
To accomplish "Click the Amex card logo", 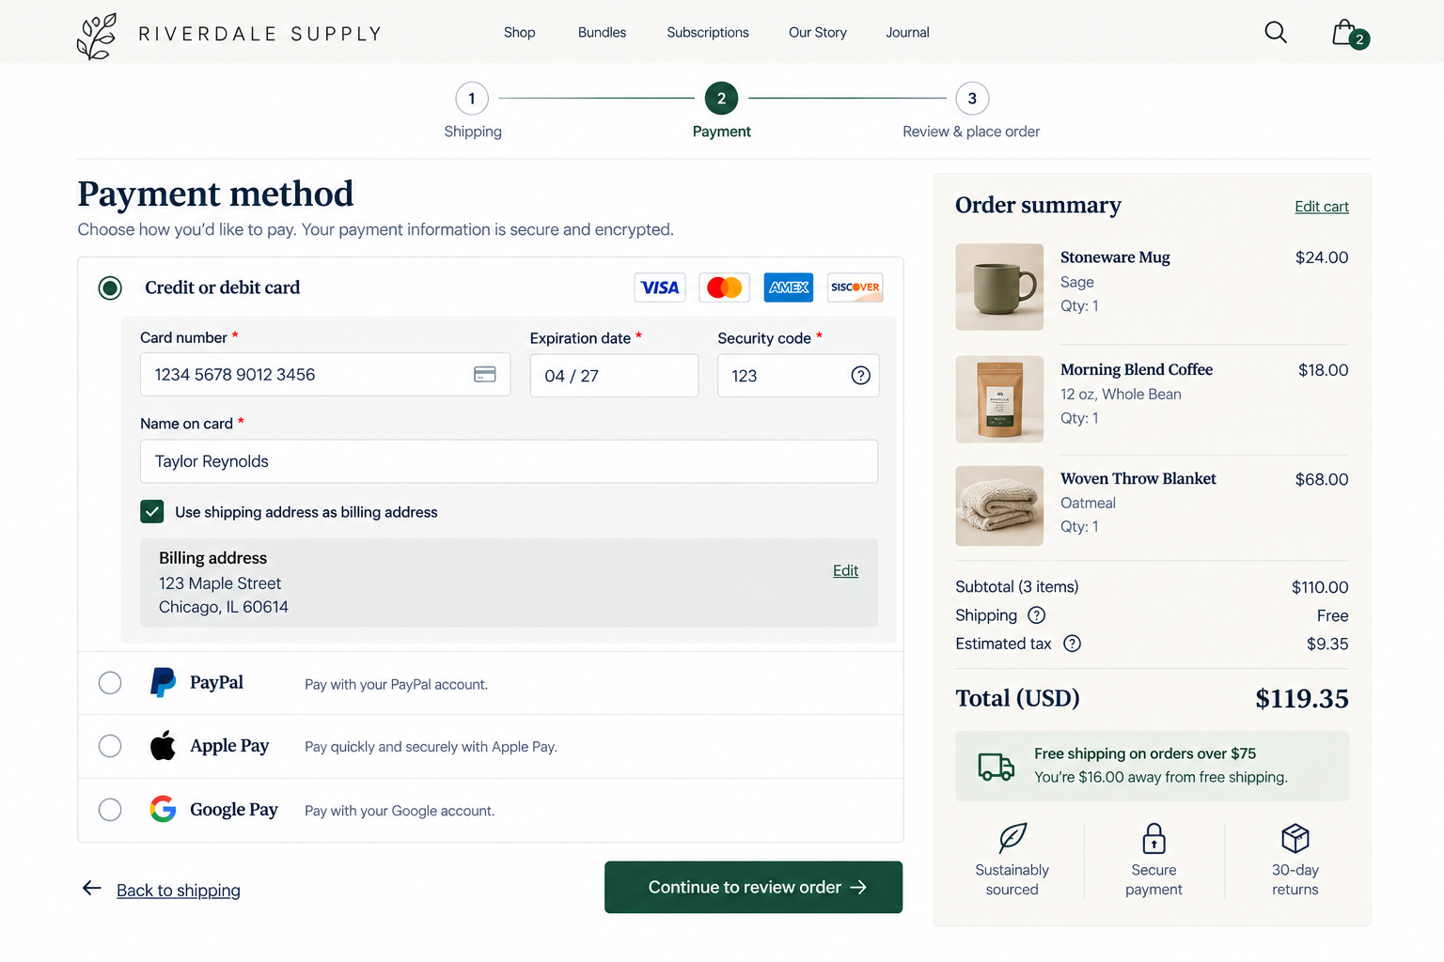I will coord(789,287).
